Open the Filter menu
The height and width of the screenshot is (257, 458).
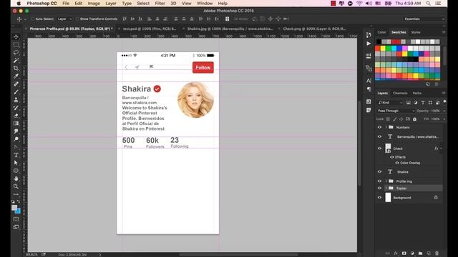pos(160,4)
